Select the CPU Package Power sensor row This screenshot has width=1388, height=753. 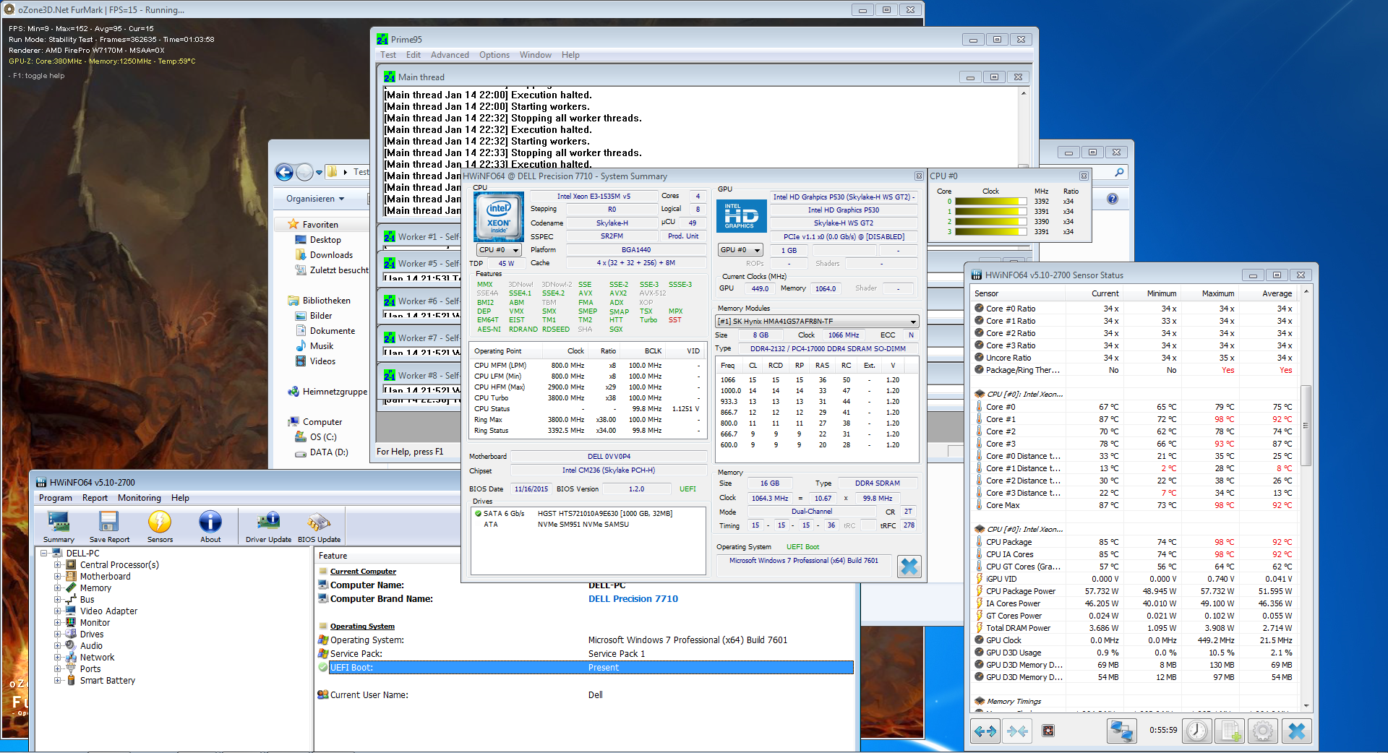point(1134,591)
